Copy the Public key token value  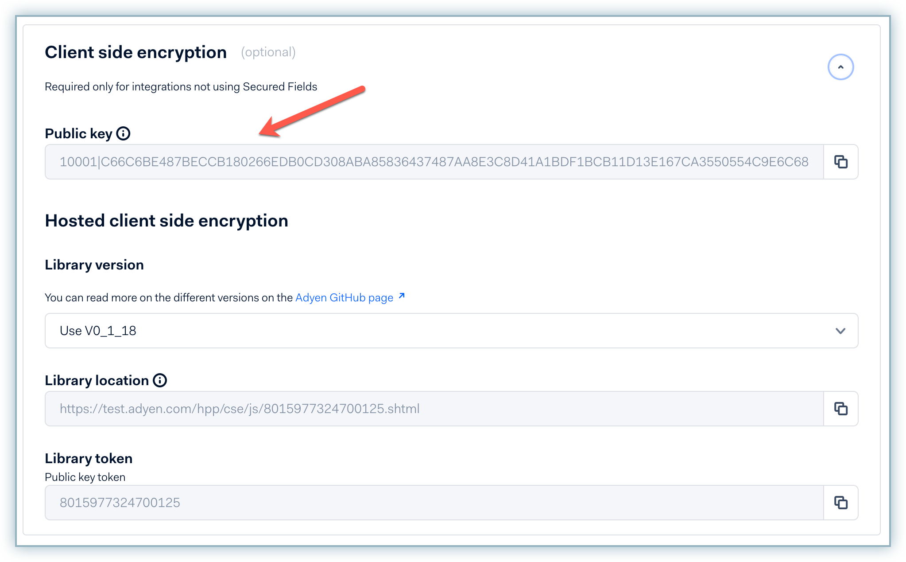[x=840, y=503]
